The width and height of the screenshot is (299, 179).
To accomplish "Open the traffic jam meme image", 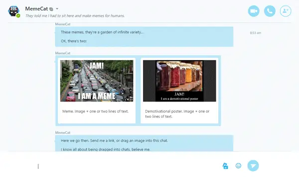I will [x=97, y=81].
